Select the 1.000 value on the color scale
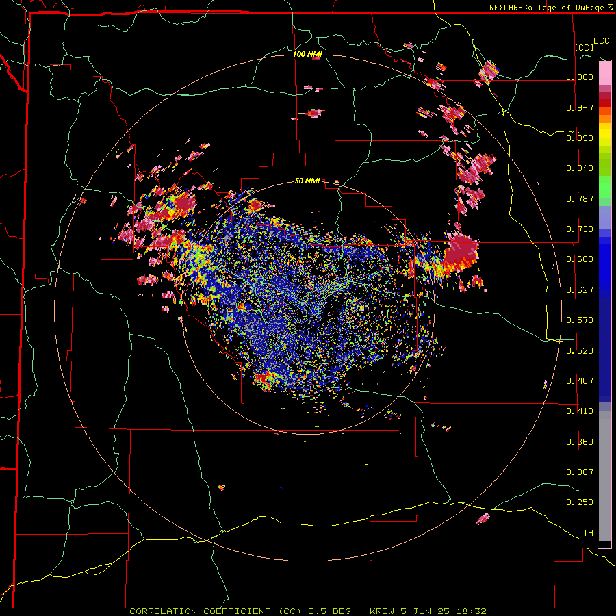 tap(580, 77)
